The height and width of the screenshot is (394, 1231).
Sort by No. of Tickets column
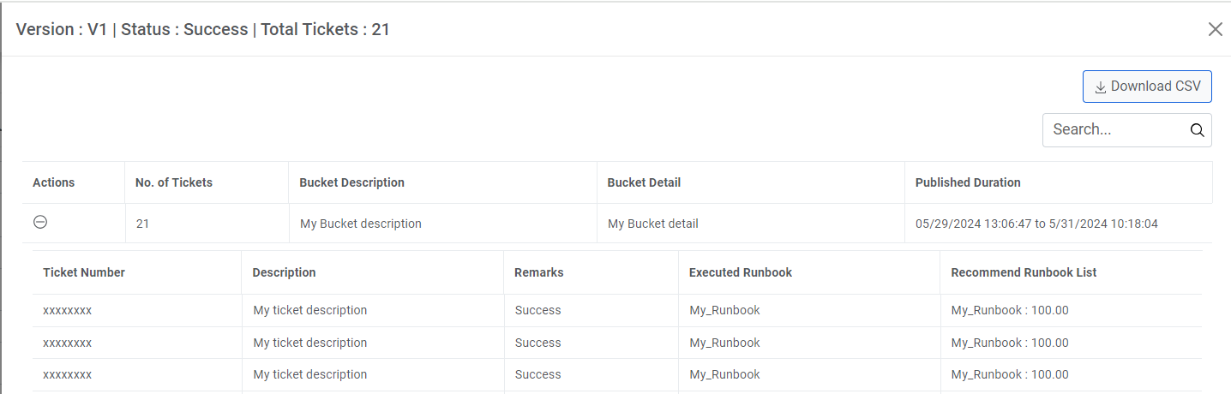point(174,182)
